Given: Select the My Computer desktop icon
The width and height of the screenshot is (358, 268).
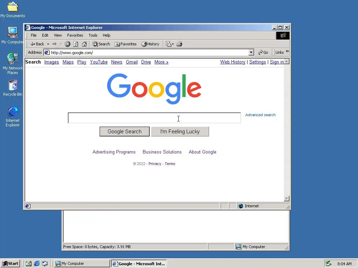Looking at the screenshot, I should (x=13, y=36).
